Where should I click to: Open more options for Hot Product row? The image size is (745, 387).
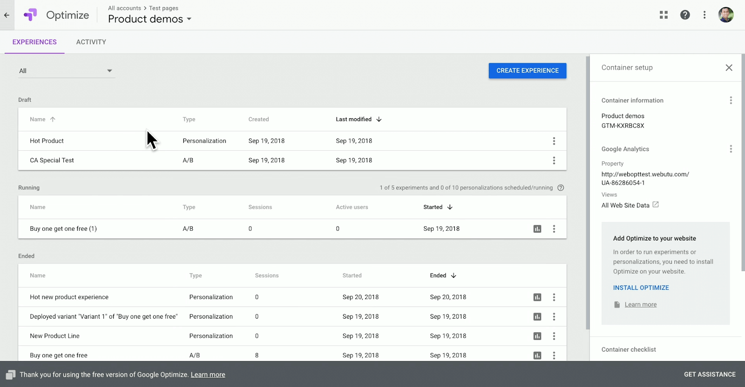pos(554,141)
